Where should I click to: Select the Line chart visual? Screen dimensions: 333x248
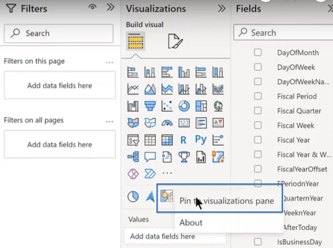coord(133,89)
